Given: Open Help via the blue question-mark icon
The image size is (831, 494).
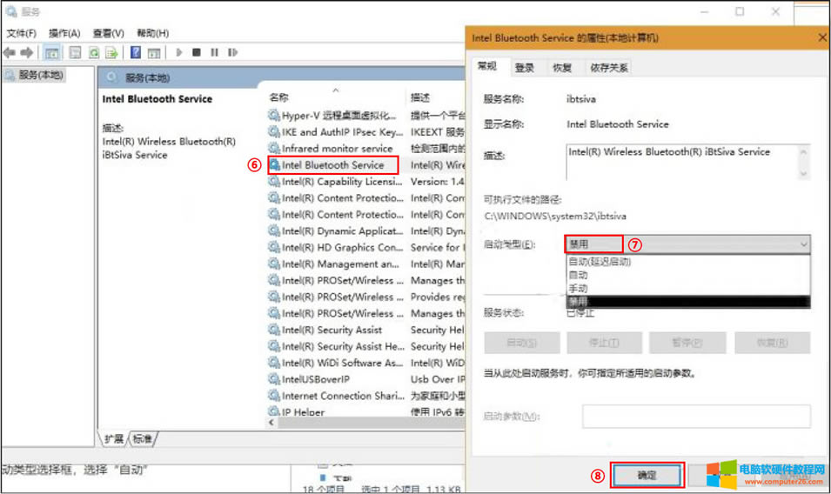Looking at the screenshot, I should [x=136, y=52].
